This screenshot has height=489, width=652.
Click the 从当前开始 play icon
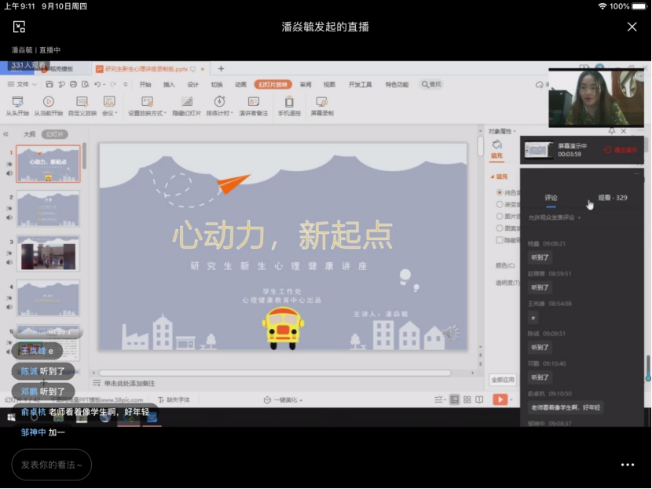pyautogui.click(x=48, y=101)
